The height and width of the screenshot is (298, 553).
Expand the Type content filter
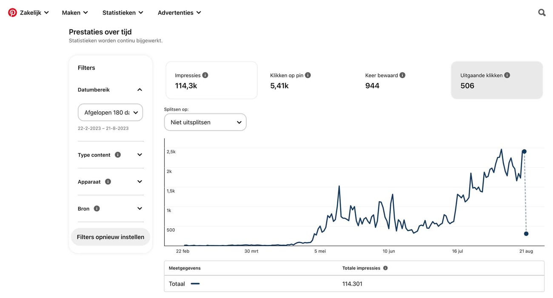pyautogui.click(x=140, y=155)
